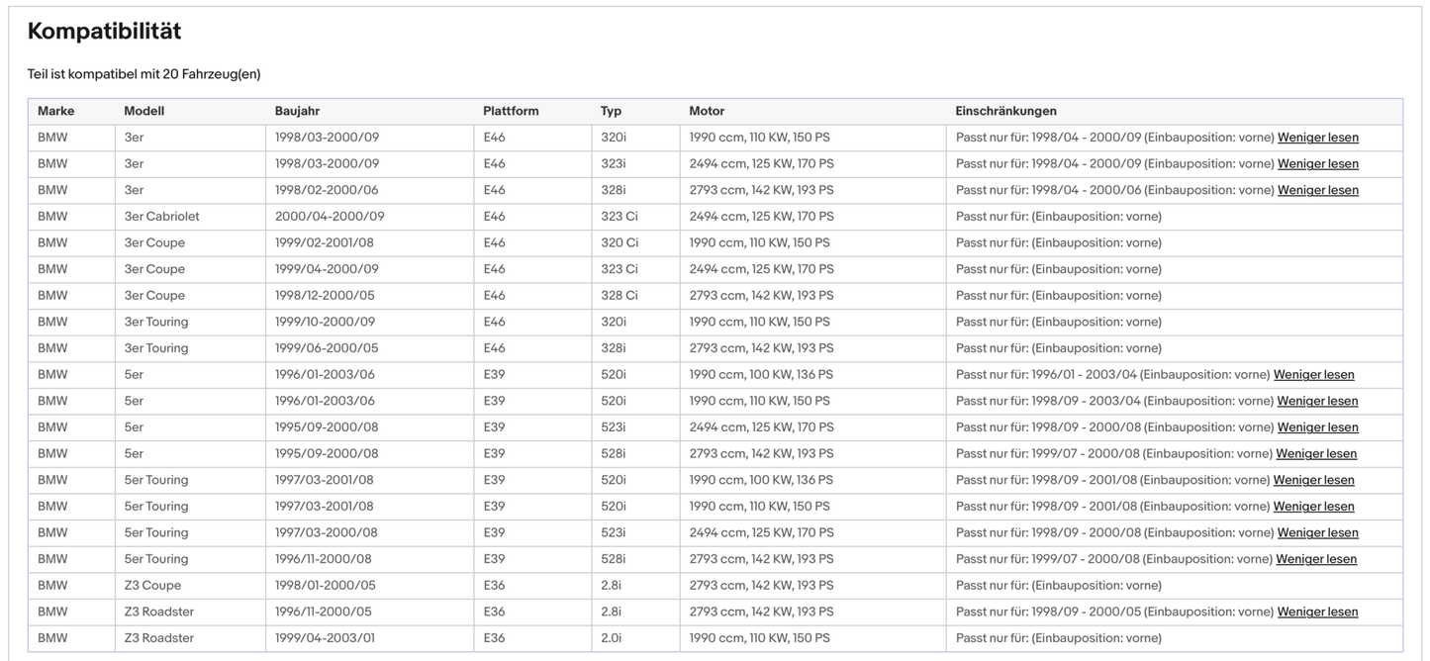Click the Motor column header
Viewport: 1430px width, 661px height.
click(707, 111)
